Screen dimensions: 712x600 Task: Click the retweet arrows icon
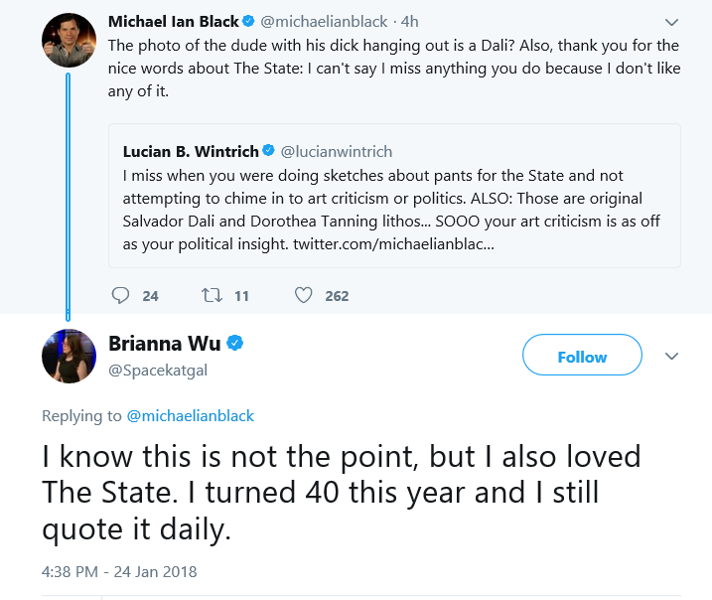(x=213, y=295)
